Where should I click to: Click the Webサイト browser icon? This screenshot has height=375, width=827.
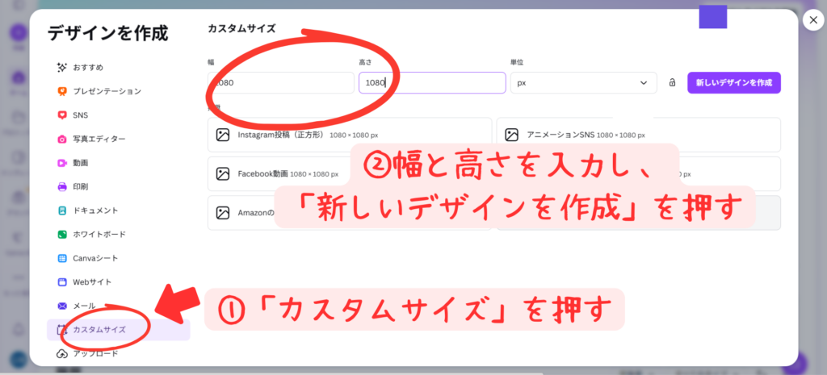(62, 281)
